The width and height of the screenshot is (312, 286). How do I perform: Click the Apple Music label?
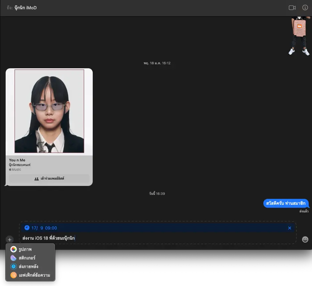(x=15, y=170)
